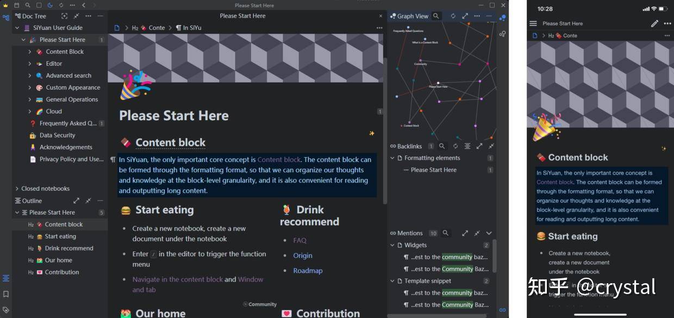Expand Advanced search tree item
This screenshot has width=674, height=318.
tap(30, 76)
